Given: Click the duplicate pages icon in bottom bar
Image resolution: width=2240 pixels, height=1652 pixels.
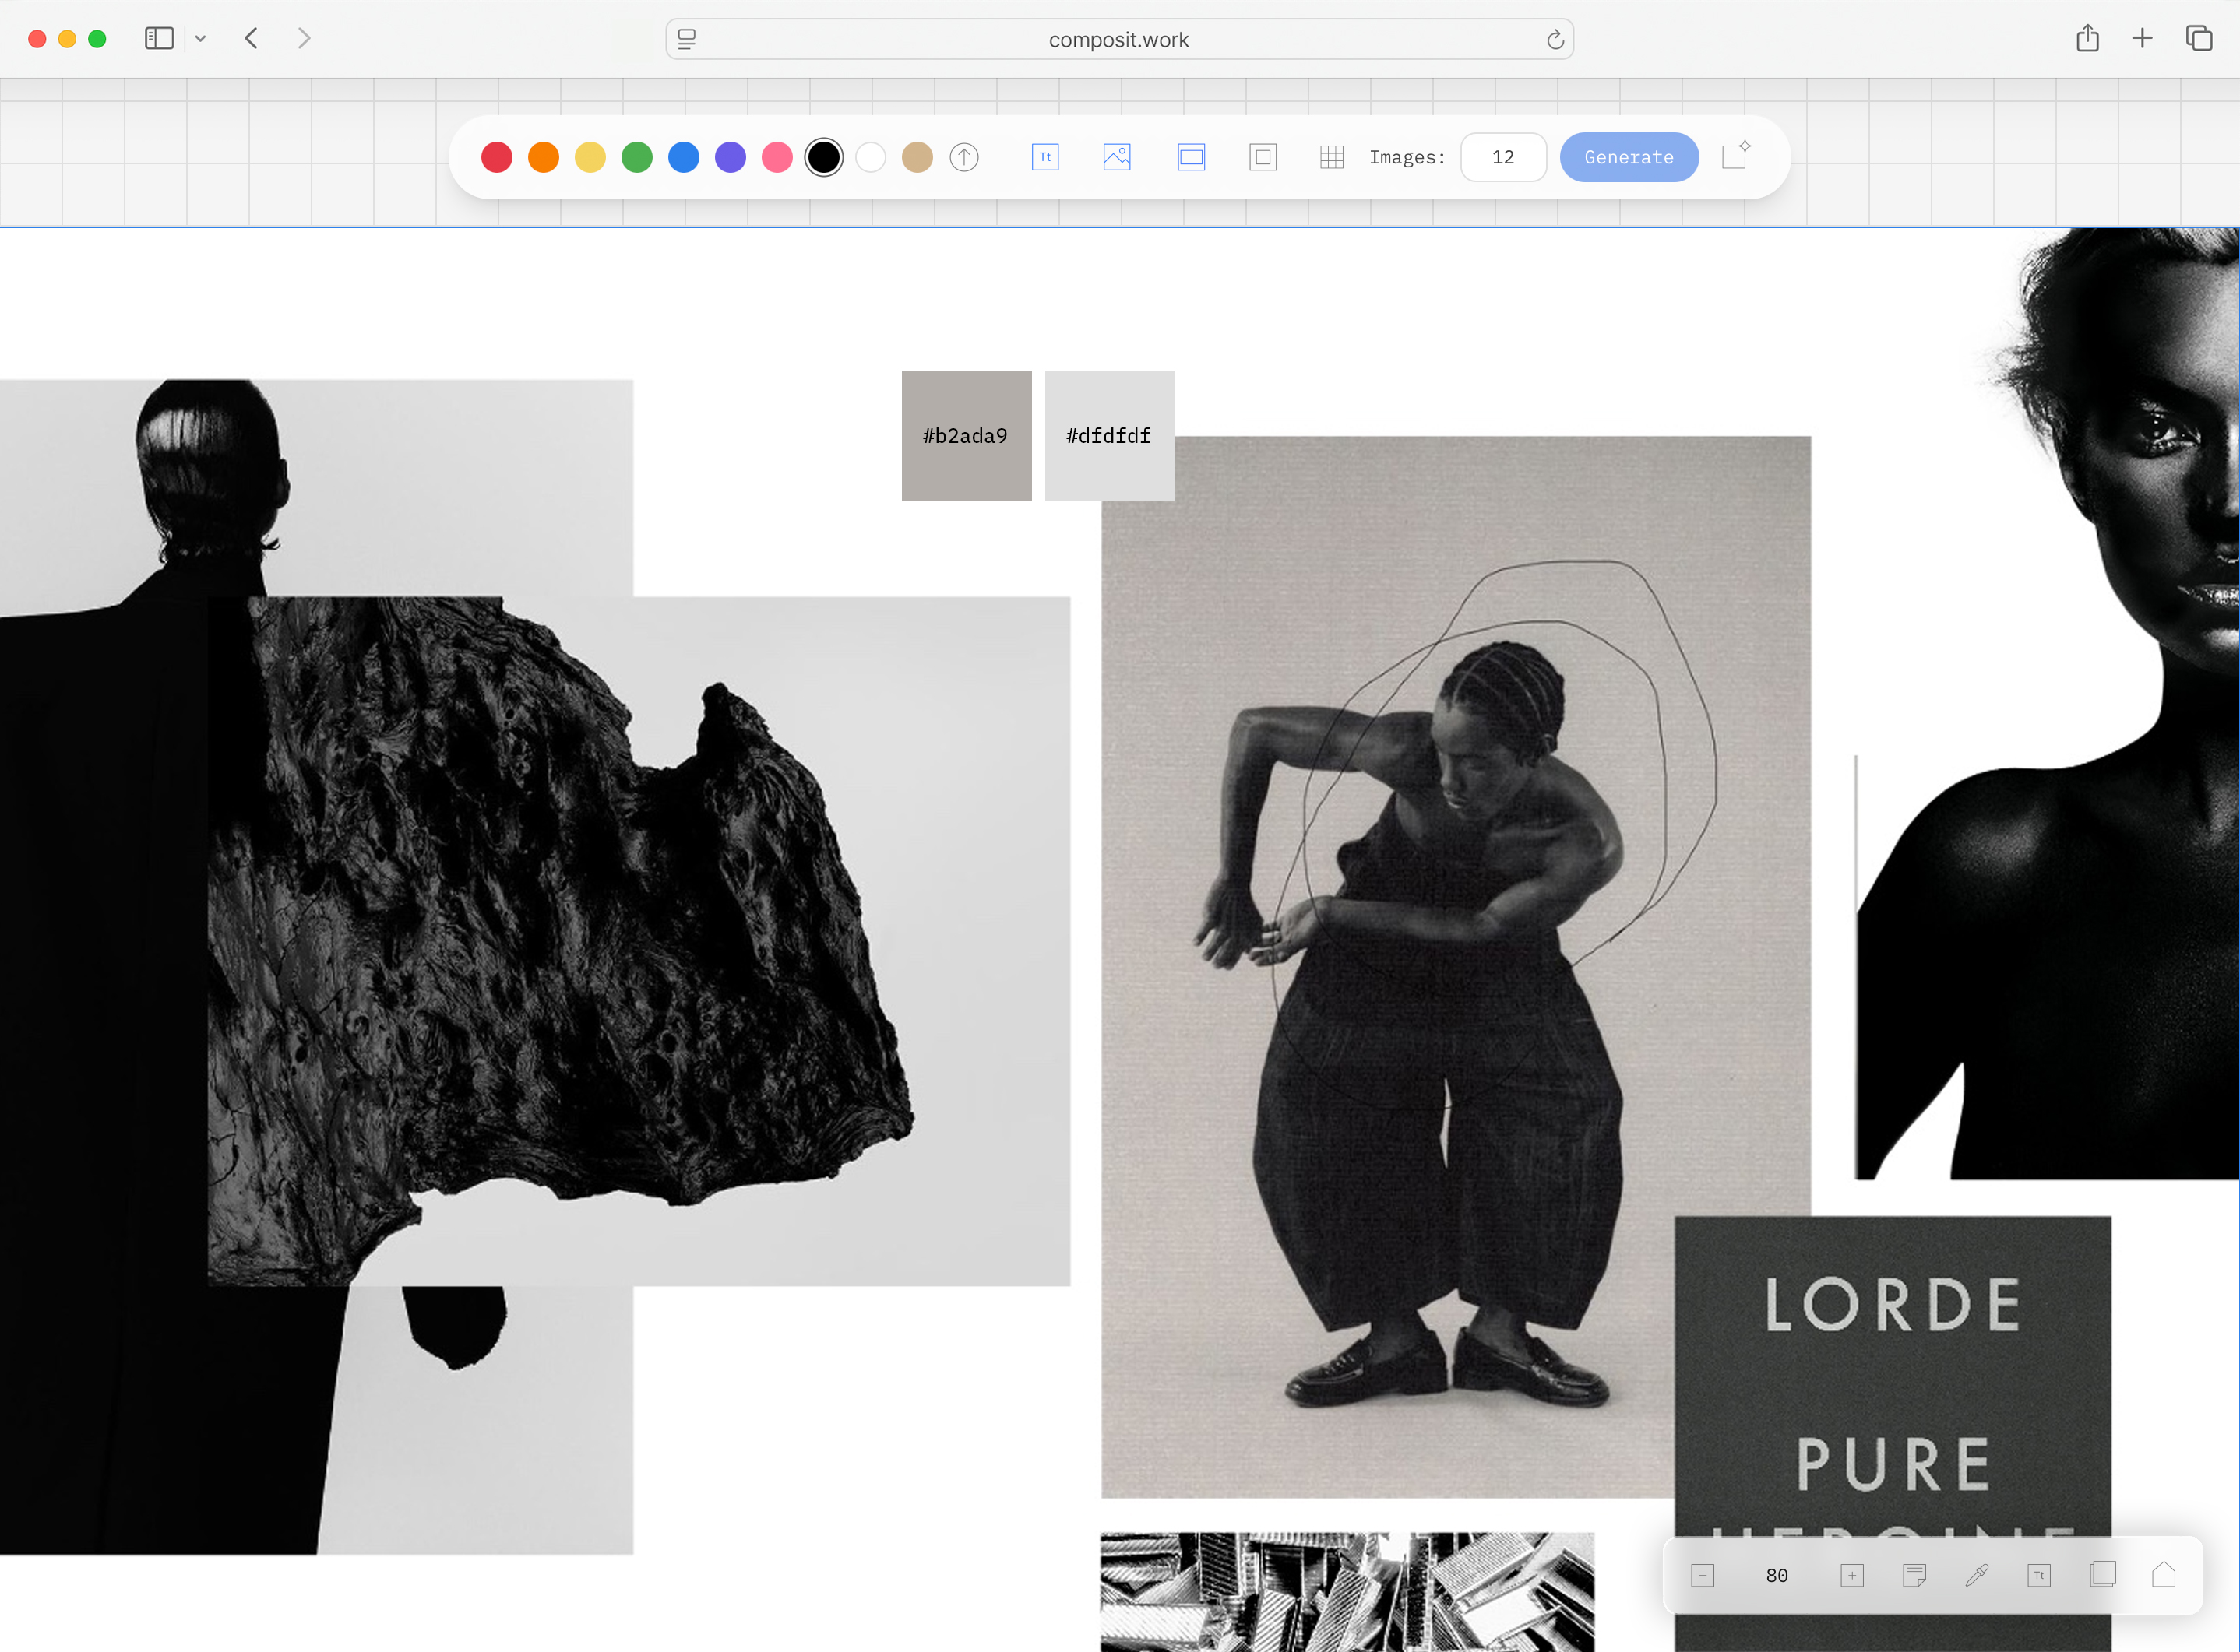Looking at the screenshot, I should coord(2103,1575).
